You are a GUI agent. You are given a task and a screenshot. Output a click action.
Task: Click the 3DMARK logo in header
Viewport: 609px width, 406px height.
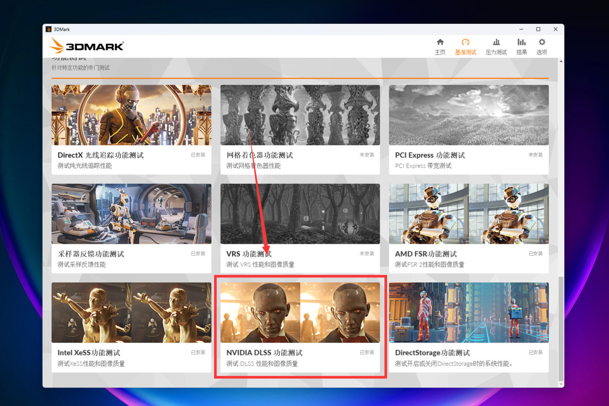pos(87,46)
